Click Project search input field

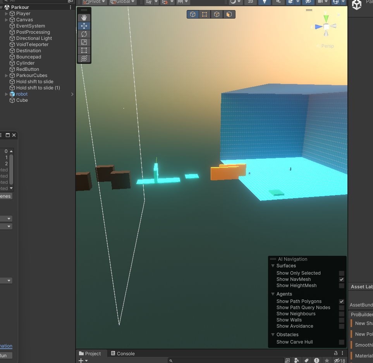point(226,361)
